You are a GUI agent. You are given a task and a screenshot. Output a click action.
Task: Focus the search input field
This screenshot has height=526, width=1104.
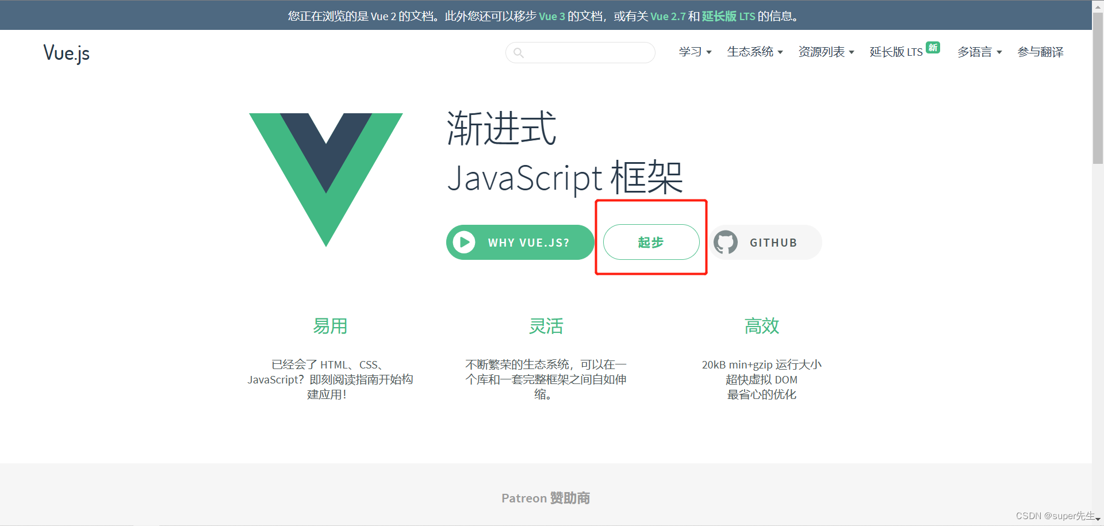(x=586, y=53)
